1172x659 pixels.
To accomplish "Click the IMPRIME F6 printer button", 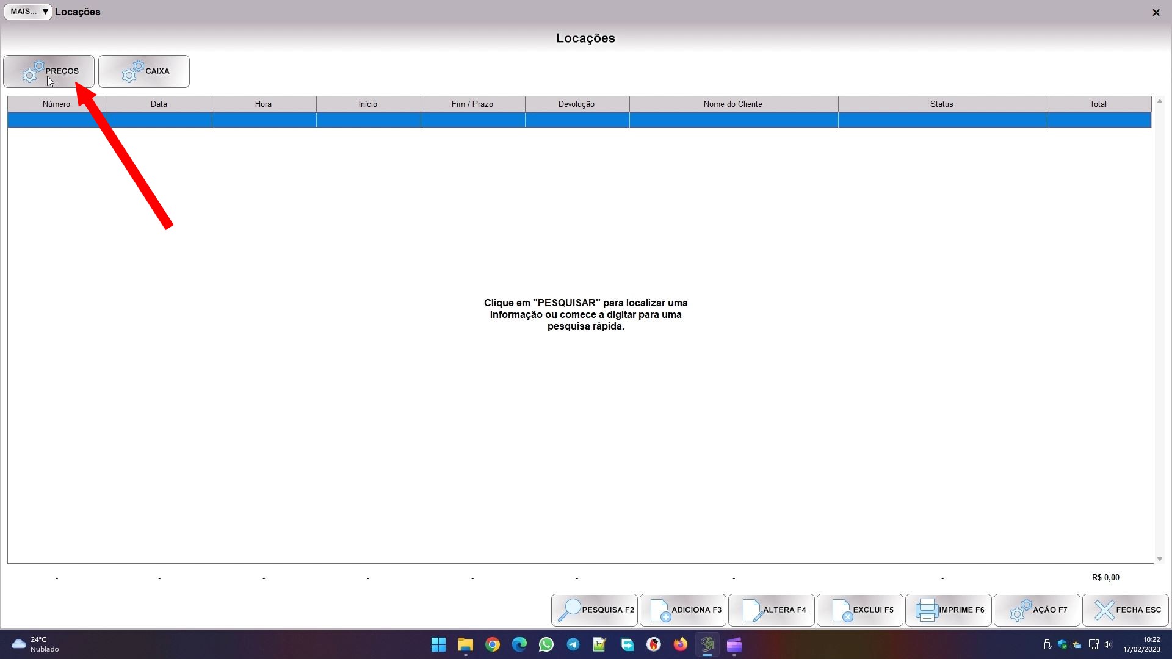I will click(949, 610).
